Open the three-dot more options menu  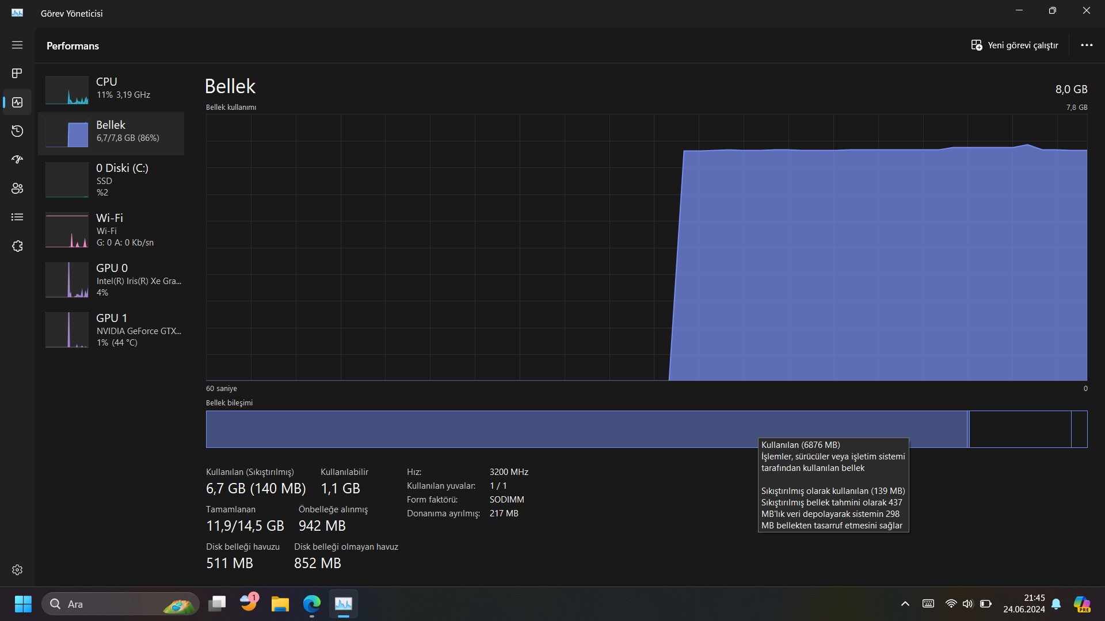1087,45
